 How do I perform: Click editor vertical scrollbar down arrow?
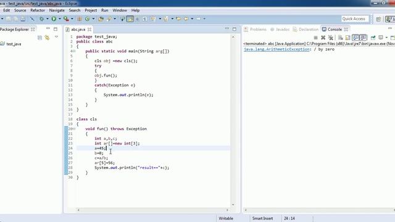coord(233,205)
